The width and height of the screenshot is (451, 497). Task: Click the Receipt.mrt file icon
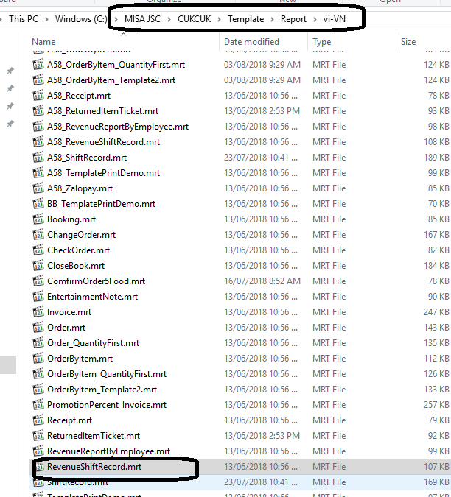38,420
